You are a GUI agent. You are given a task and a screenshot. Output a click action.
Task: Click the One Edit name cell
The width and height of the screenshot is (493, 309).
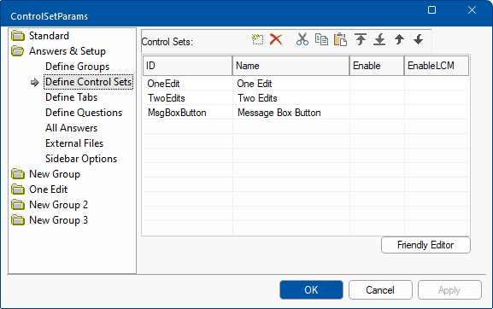coord(291,84)
